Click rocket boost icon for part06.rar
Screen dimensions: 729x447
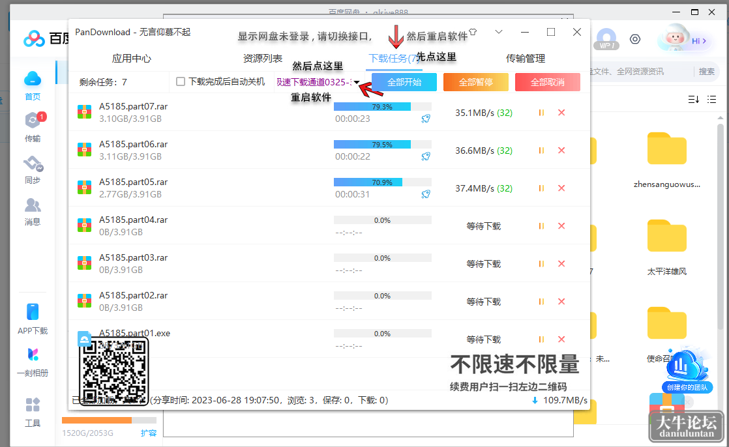(426, 156)
